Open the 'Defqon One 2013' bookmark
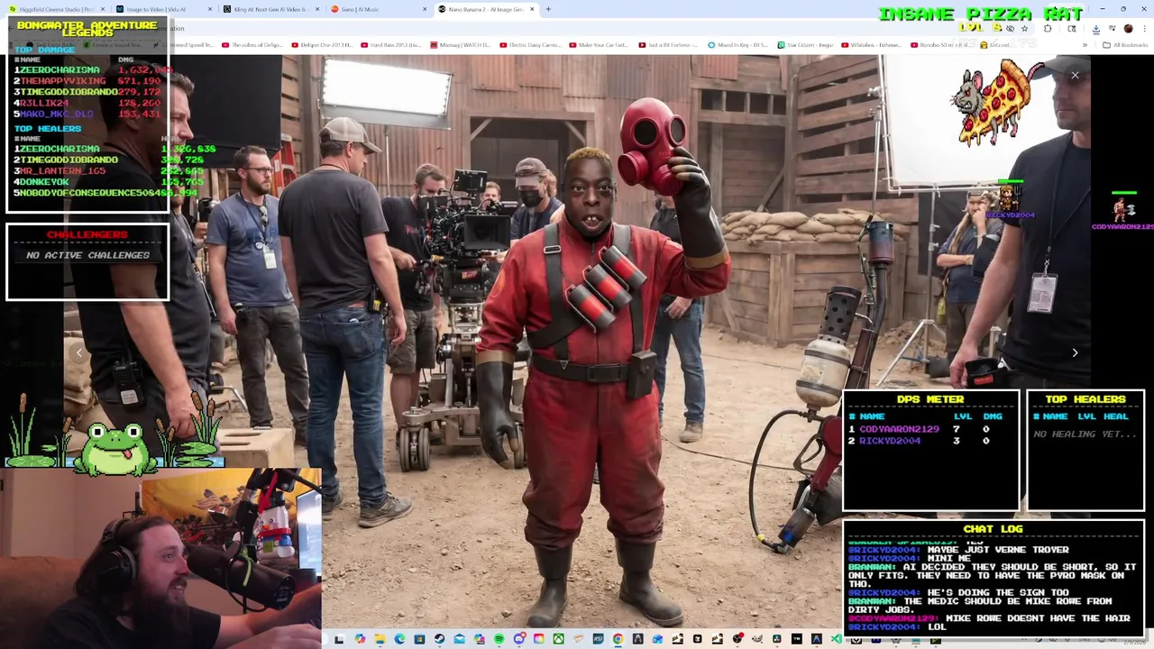Image resolution: width=1154 pixels, height=649 pixels. pyautogui.click(x=322, y=44)
